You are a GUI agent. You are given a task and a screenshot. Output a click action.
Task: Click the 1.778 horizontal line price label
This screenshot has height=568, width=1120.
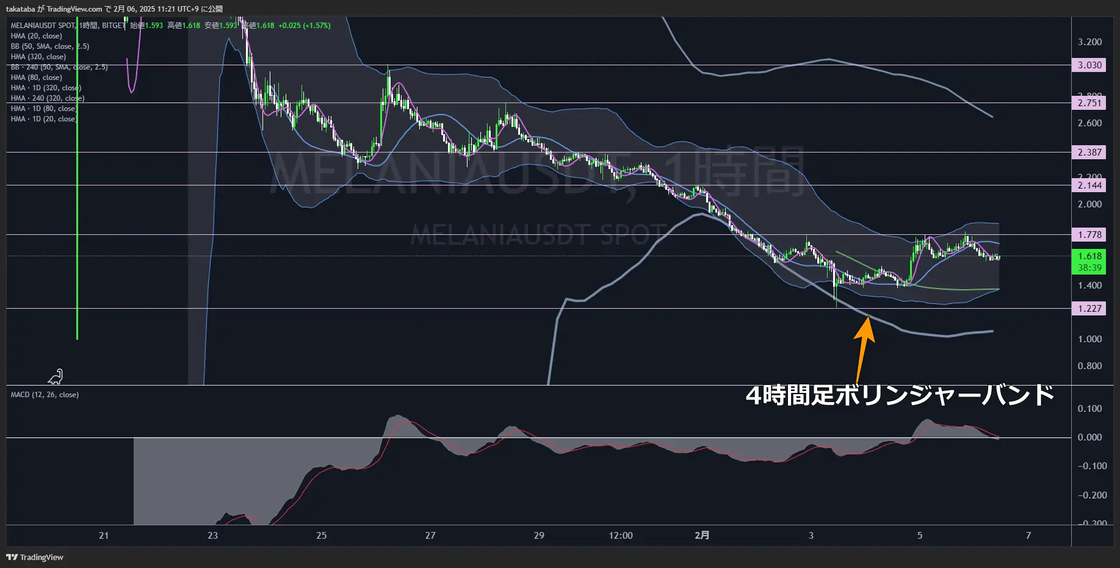(x=1089, y=235)
